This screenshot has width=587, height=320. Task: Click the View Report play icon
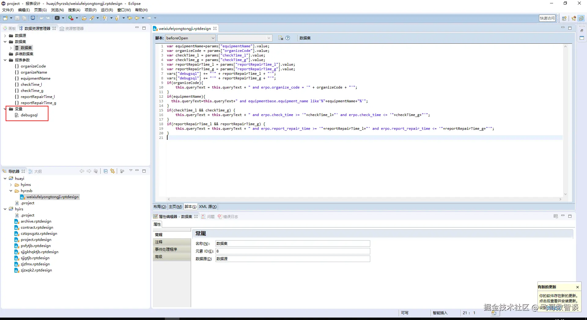pyautogui.click(x=57, y=18)
